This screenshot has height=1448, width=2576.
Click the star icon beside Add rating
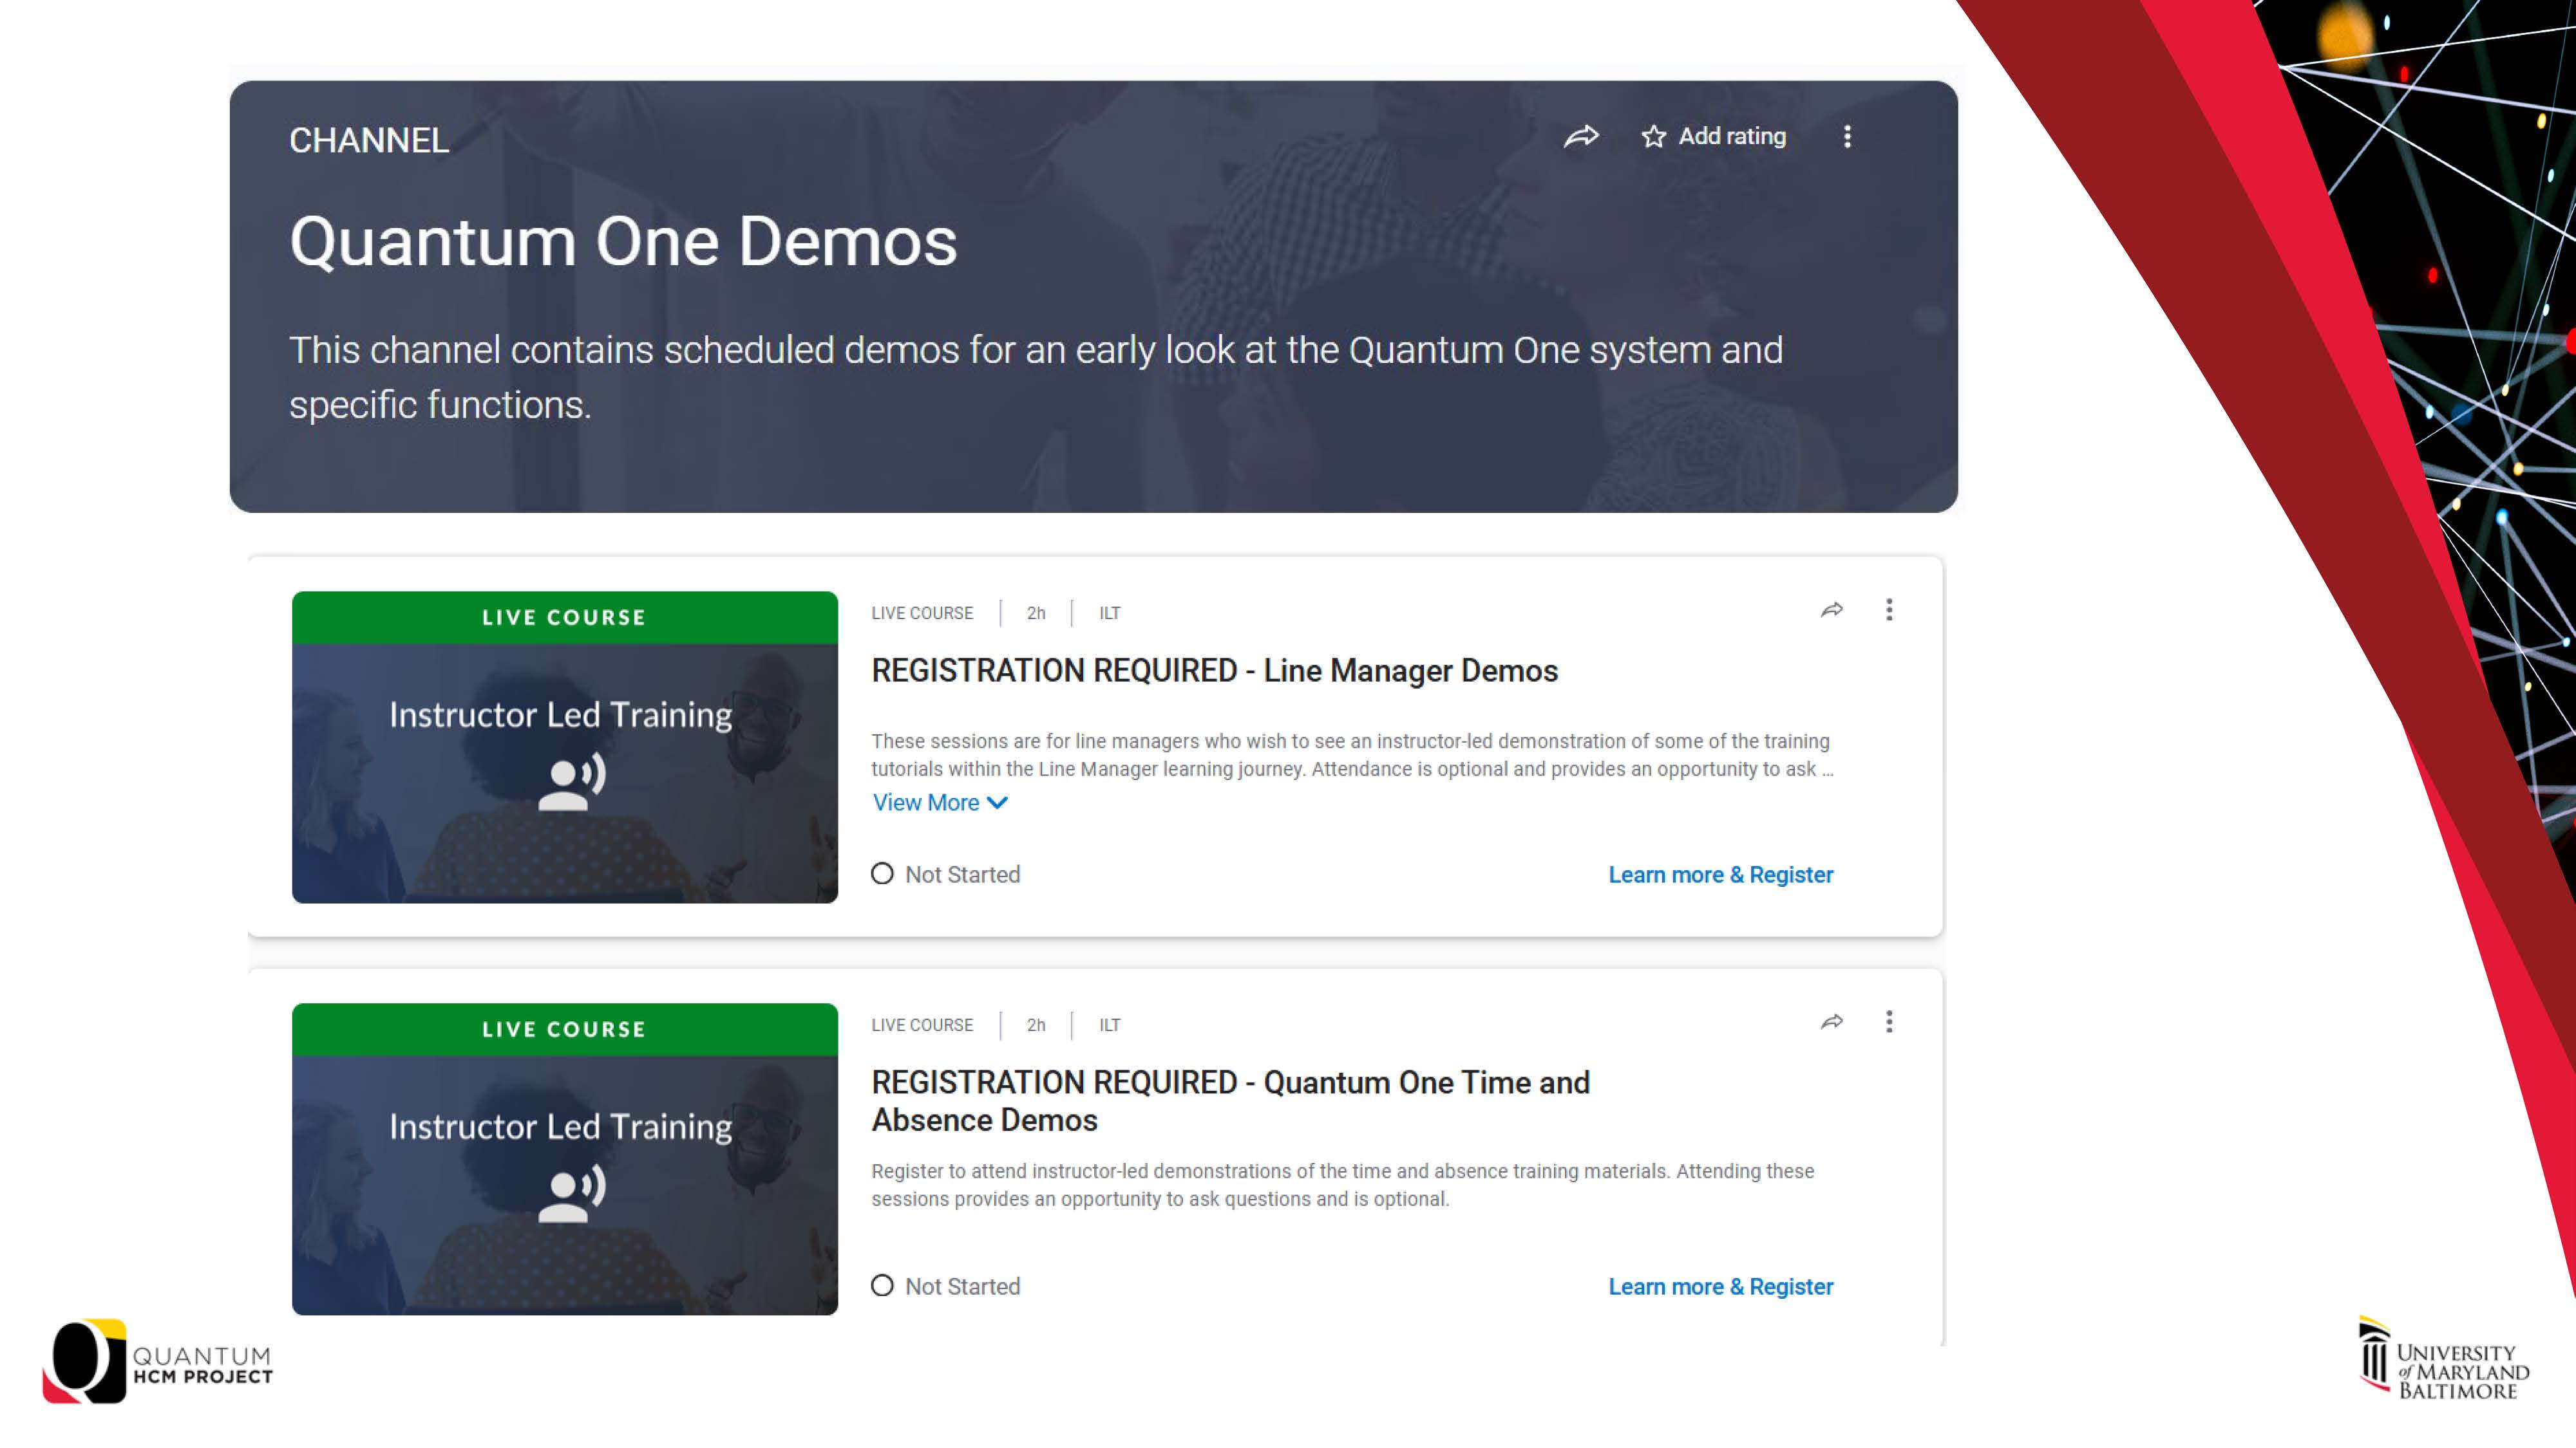[x=1653, y=137]
